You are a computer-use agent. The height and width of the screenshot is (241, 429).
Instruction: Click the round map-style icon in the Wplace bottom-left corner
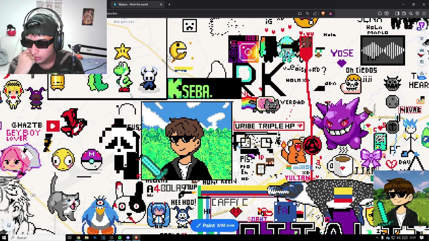(x=9, y=225)
